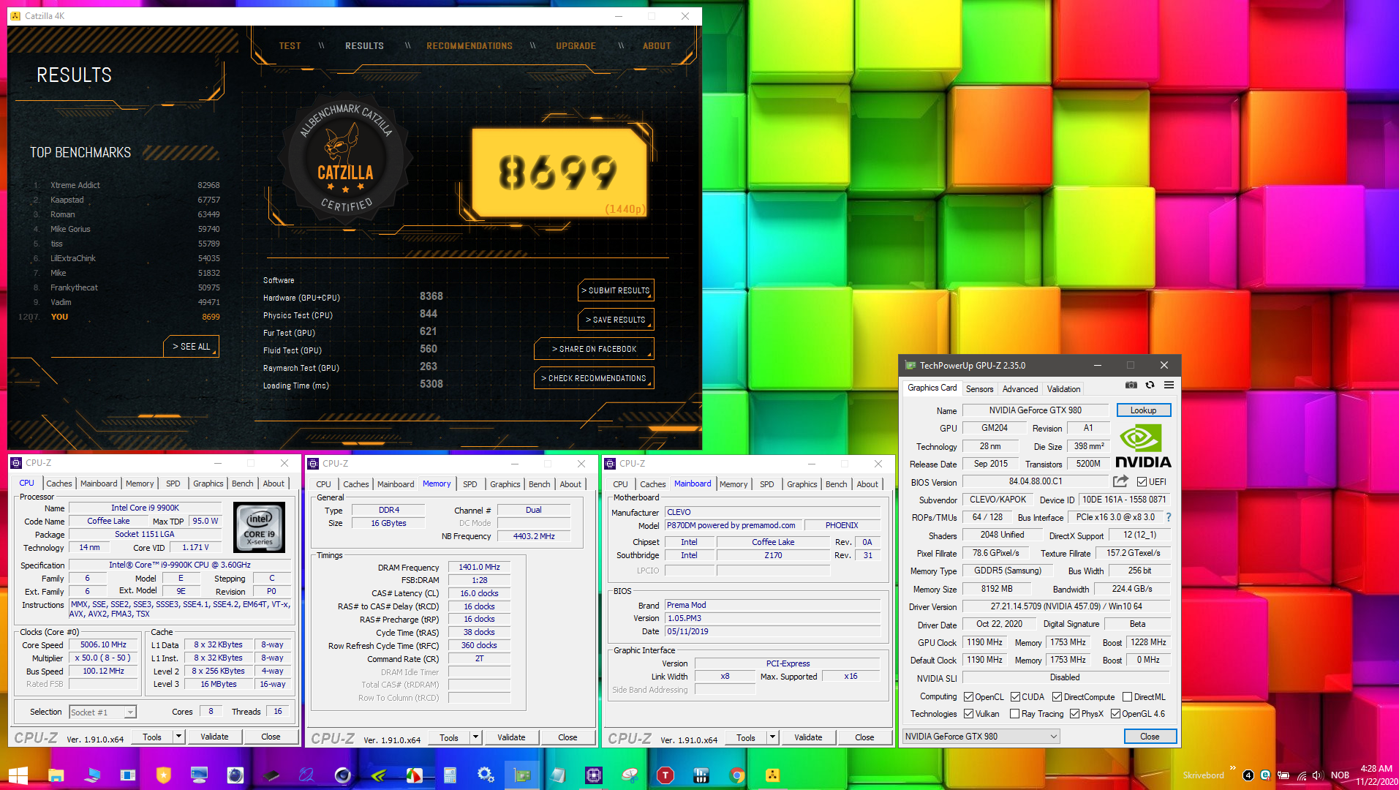Viewport: 1399px width, 790px height.
Task: Toggle the OpenGL 4.6 checkbox
Action: [x=1115, y=714]
